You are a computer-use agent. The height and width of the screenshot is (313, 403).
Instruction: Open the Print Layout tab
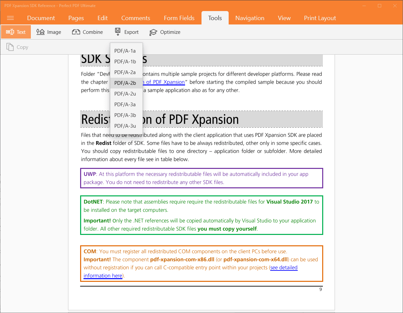[x=320, y=18]
